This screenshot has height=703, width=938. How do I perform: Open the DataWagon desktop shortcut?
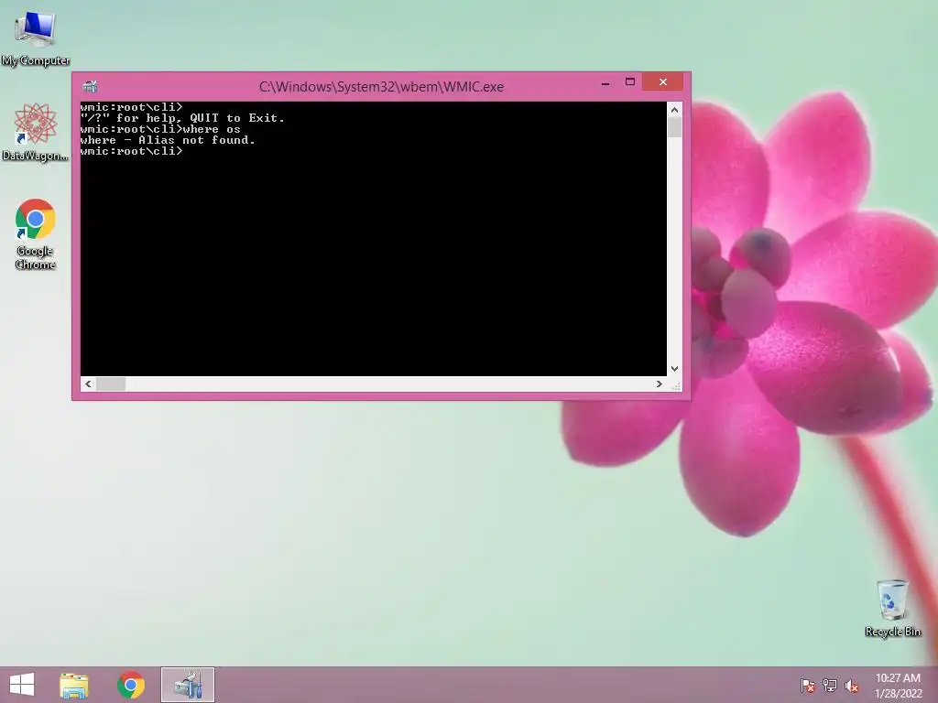(x=36, y=132)
